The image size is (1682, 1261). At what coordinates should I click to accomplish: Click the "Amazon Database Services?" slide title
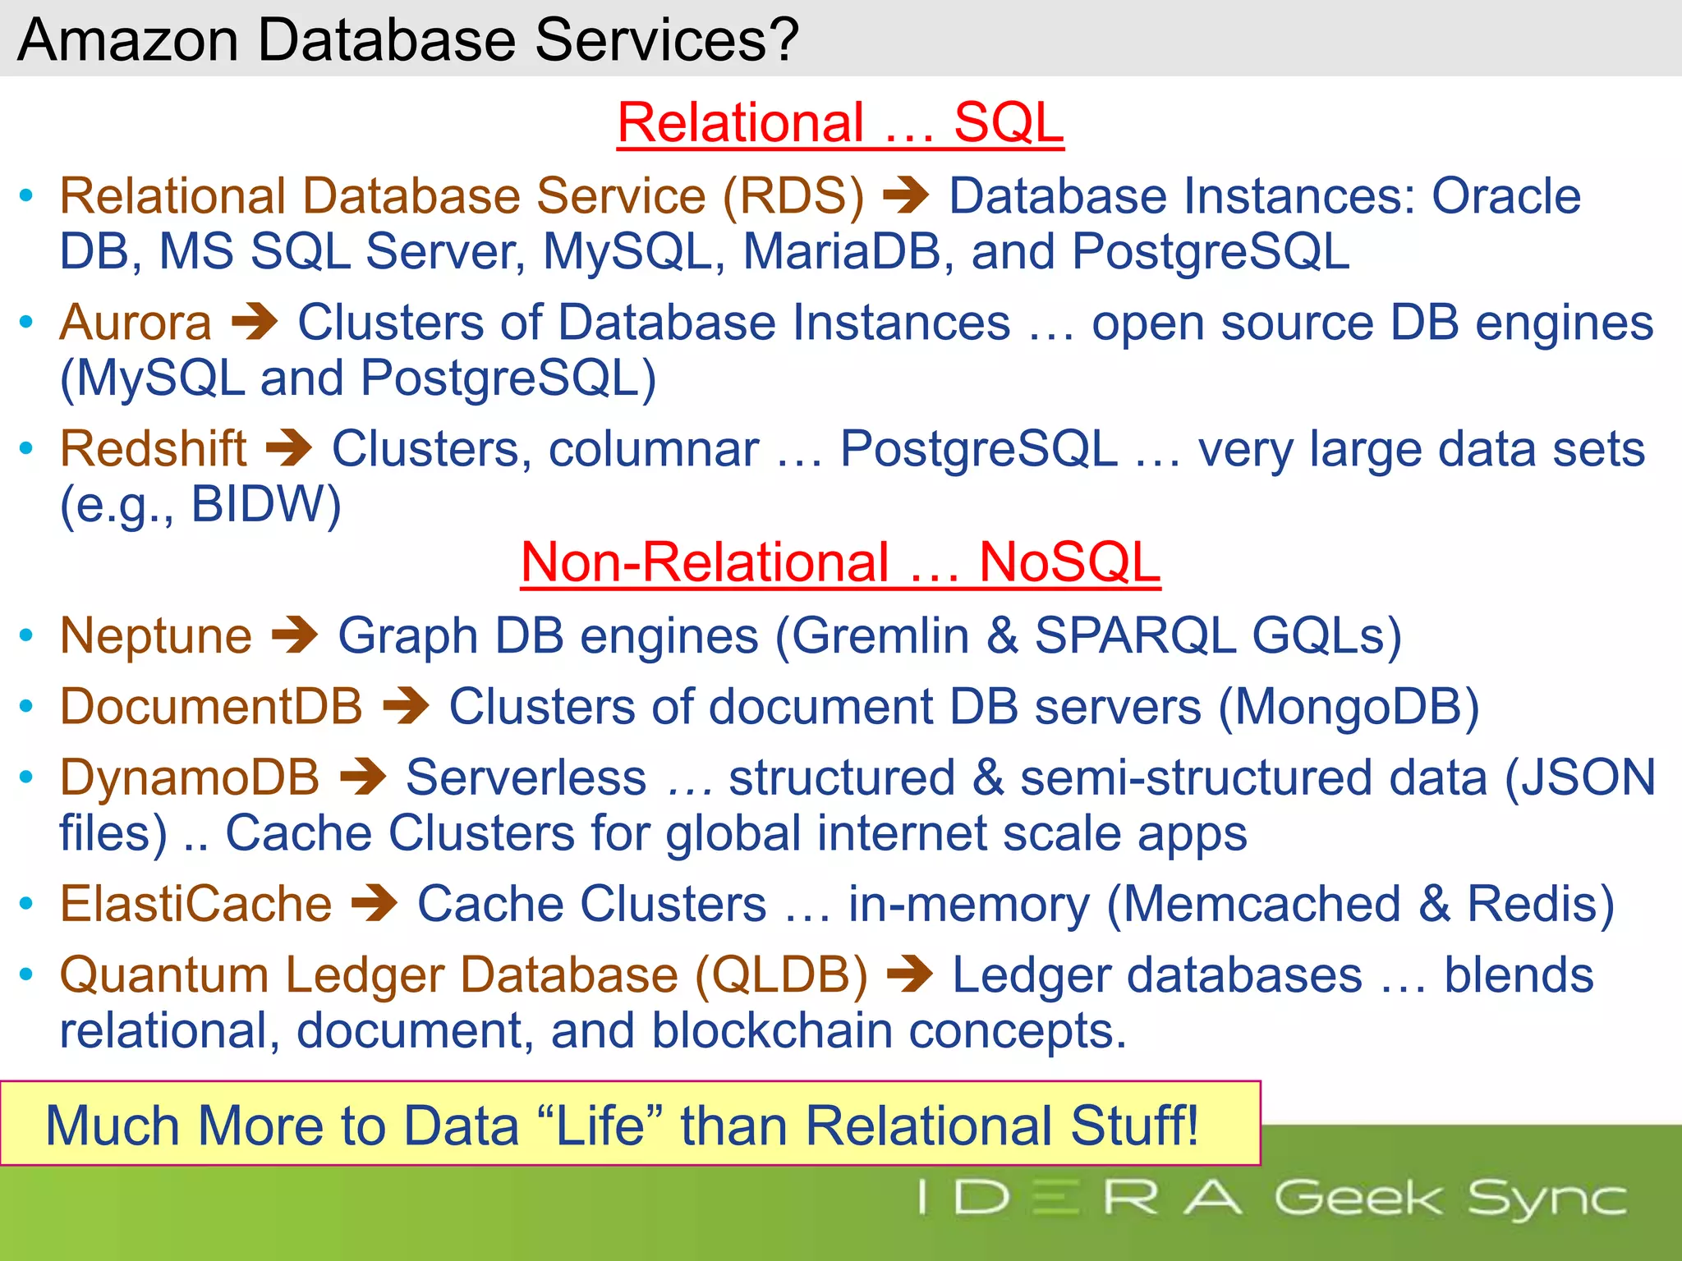coord(408,39)
